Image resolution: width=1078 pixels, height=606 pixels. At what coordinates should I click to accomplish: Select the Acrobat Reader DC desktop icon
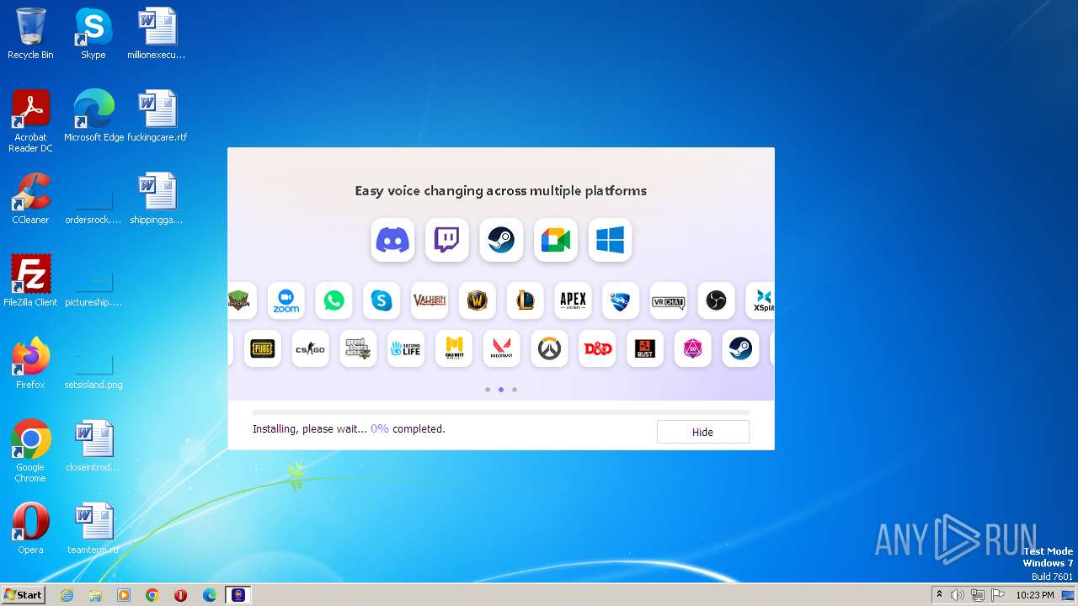point(30,121)
